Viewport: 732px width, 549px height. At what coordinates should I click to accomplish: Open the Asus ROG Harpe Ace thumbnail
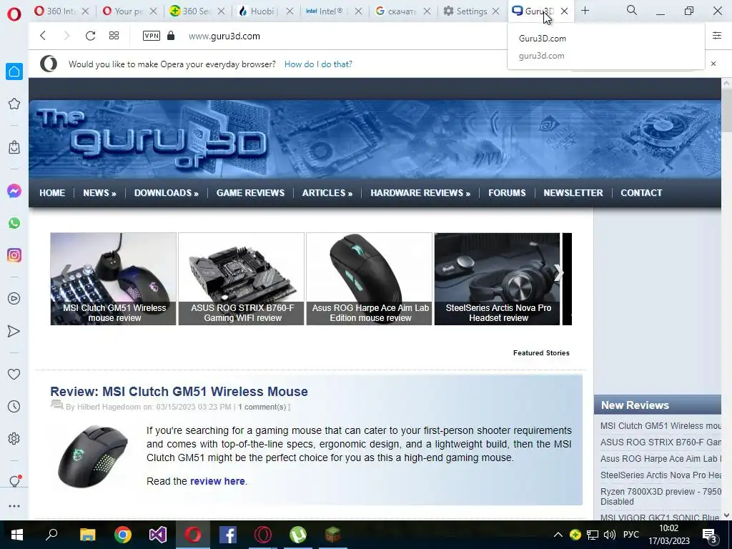pyautogui.click(x=370, y=279)
